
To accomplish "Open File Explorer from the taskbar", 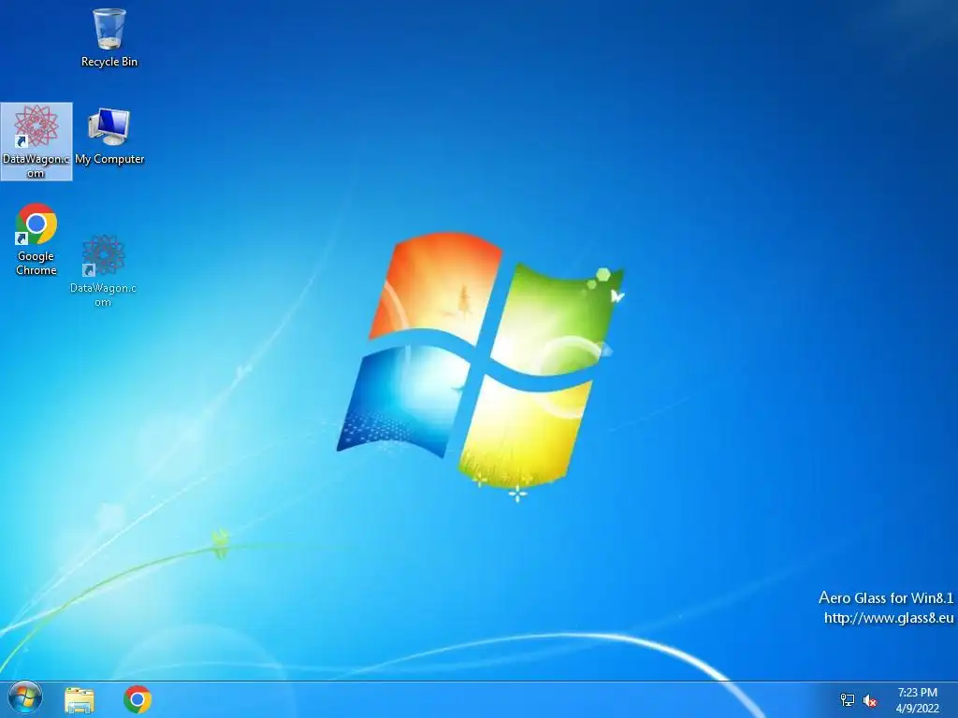I will tap(80, 699).
